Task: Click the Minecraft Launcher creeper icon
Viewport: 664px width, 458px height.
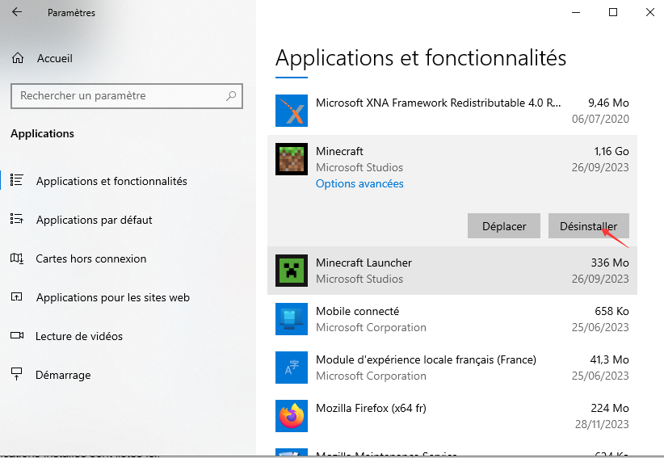Action: (x=292, y=271)
